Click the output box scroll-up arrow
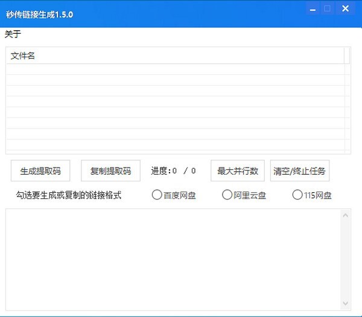362x317 pixels. coord(345,215)
